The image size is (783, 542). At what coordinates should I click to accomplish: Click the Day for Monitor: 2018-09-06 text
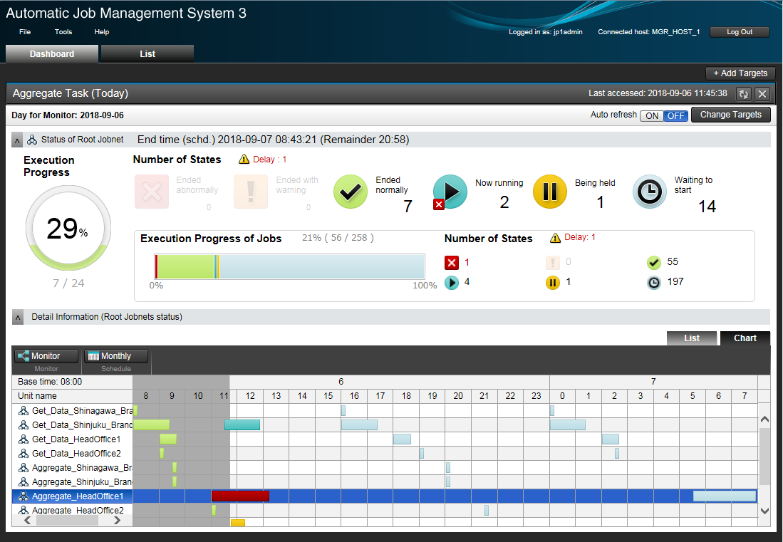tap(68, 115)
